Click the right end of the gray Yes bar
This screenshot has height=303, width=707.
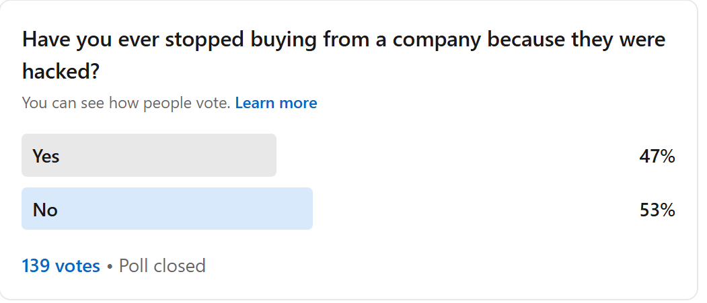pyautogui.click(x=272, y=155)
